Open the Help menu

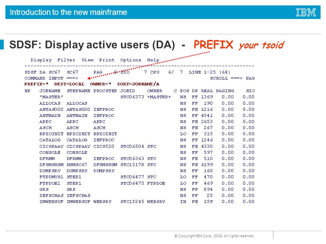click(153, 60)
